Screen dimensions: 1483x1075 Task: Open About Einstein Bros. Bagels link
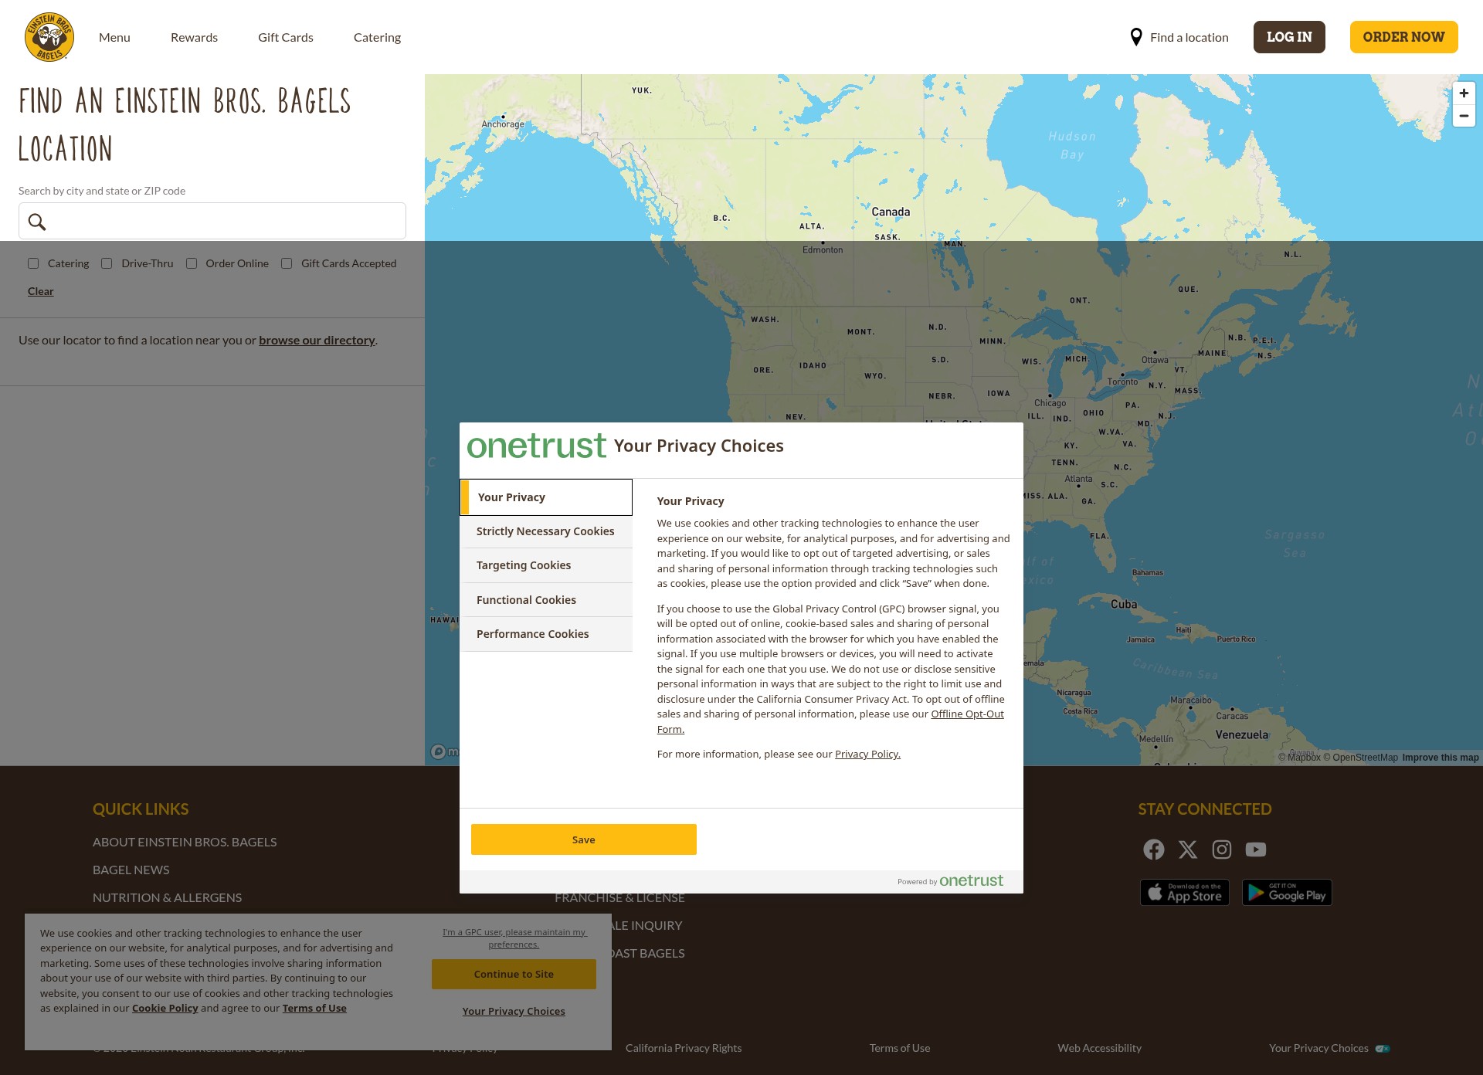tap(185, 842)
